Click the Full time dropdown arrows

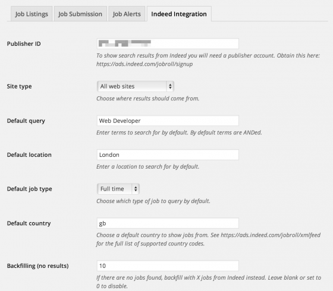[x=136, y=189]
